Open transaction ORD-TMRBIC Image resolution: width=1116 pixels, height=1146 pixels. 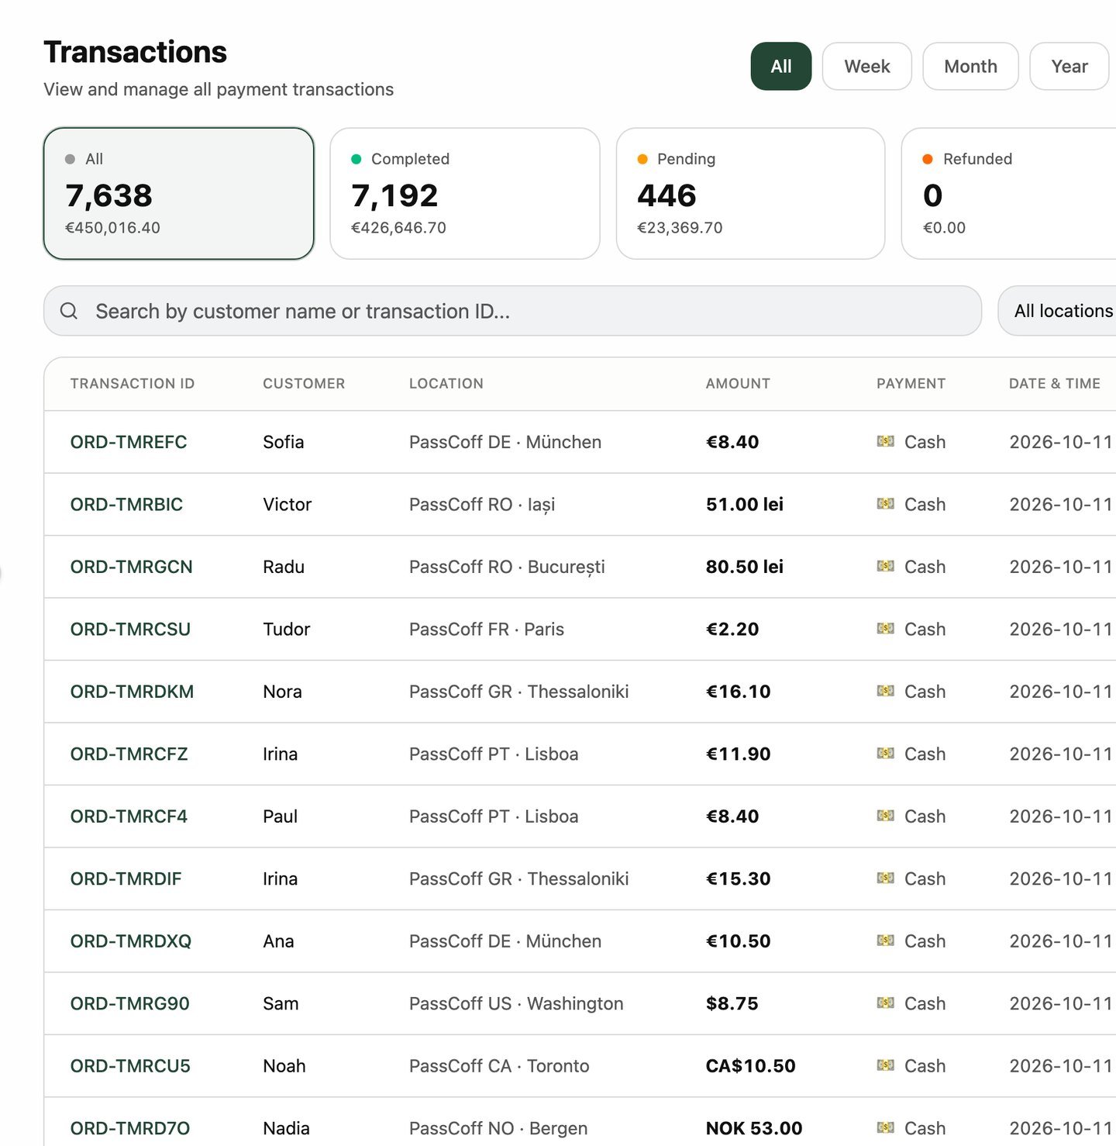(x=126, y=505)
